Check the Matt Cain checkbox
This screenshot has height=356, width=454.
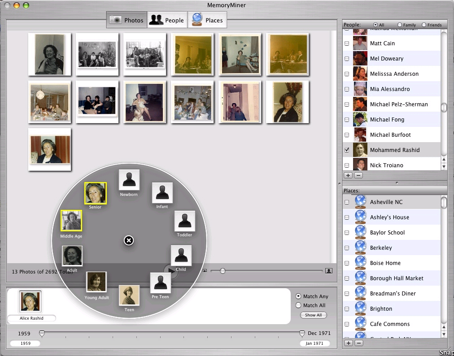347,43
